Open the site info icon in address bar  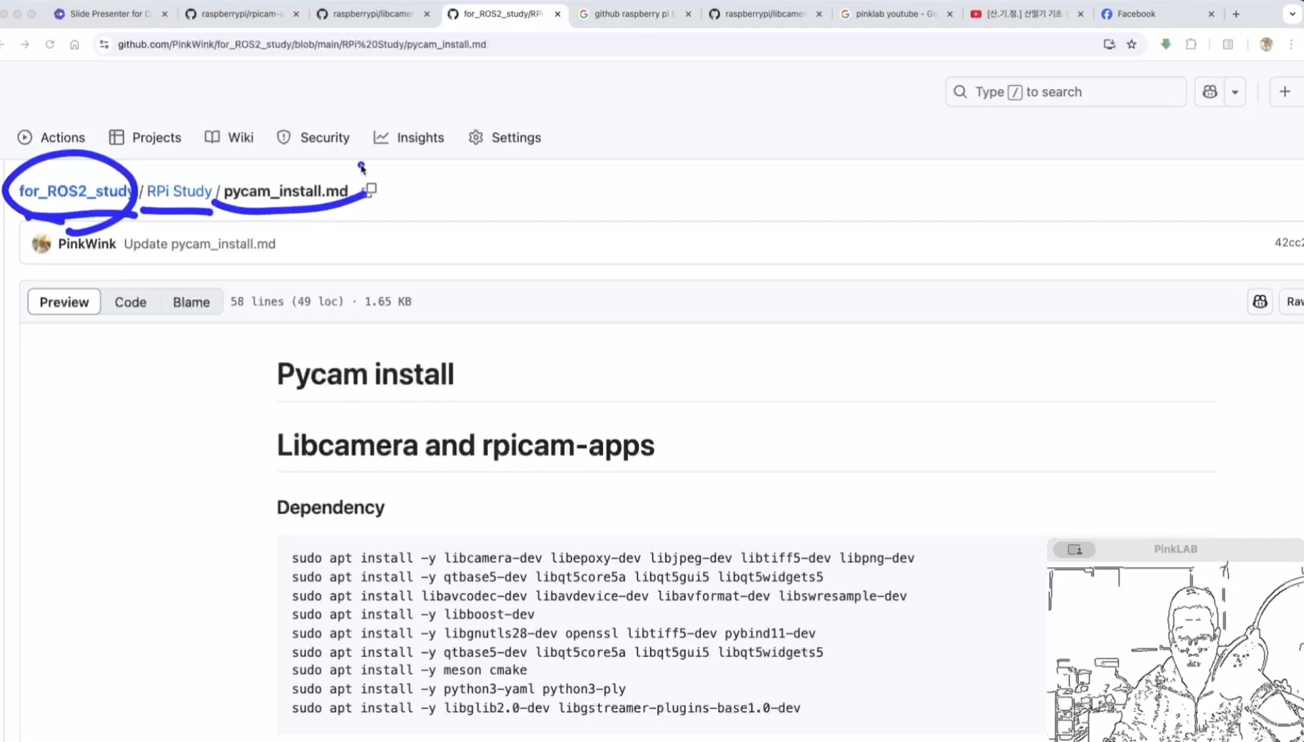pos(104,44)
